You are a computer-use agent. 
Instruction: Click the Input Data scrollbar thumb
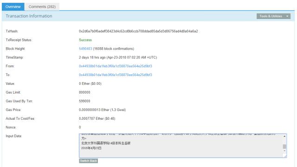[x=284, y=147]
